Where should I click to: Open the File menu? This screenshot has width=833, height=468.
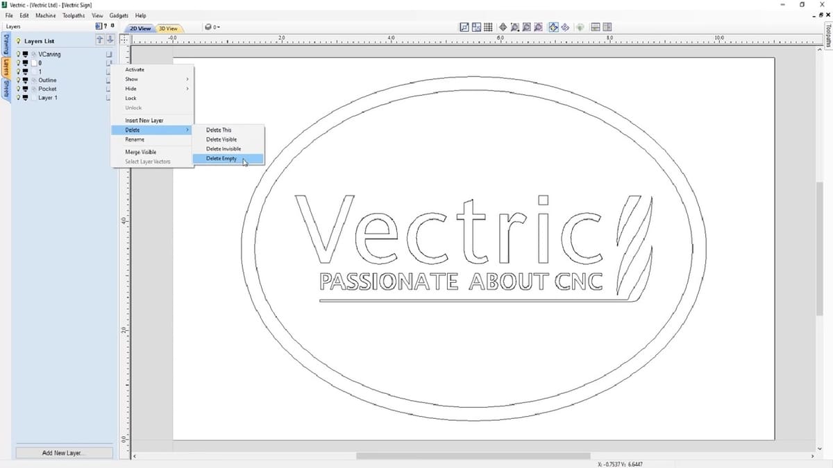[x=9, y=15]
